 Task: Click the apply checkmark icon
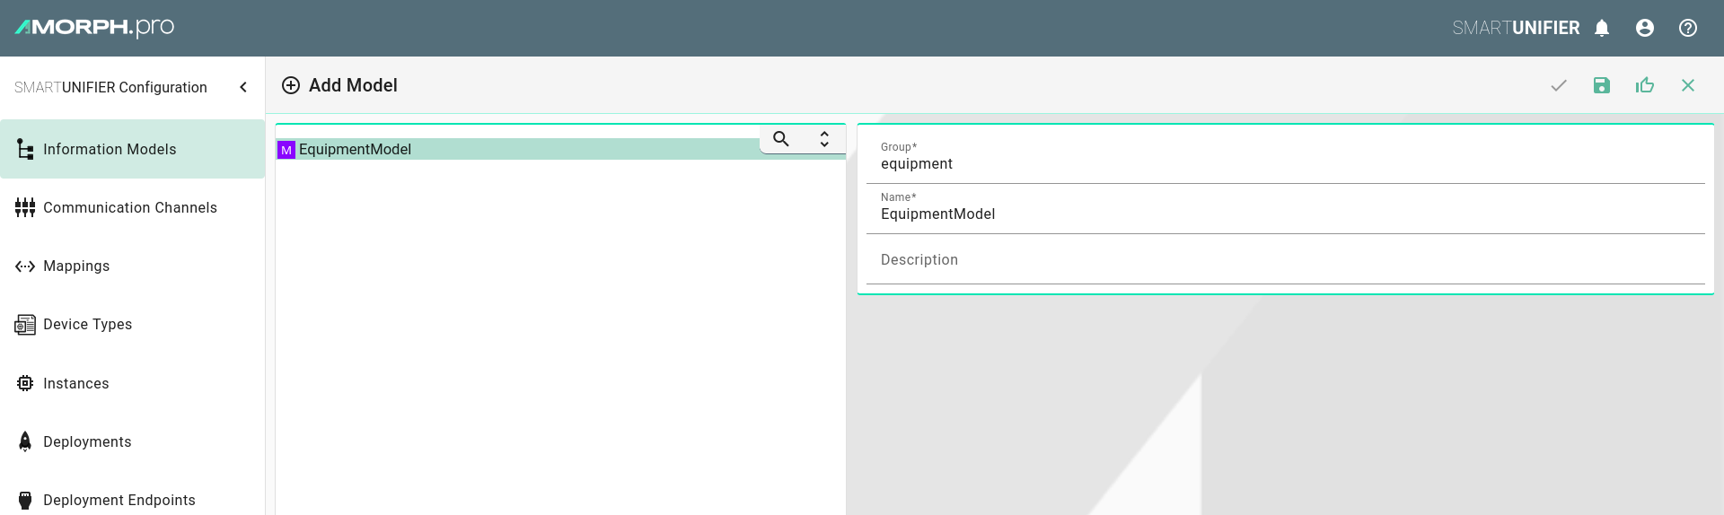(1559, 85)
